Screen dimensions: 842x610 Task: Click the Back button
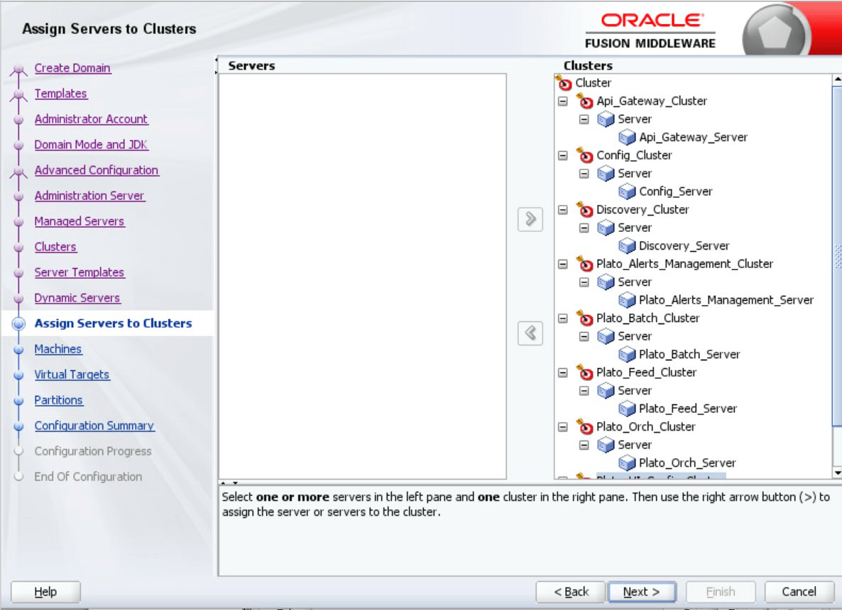[571, 592]
